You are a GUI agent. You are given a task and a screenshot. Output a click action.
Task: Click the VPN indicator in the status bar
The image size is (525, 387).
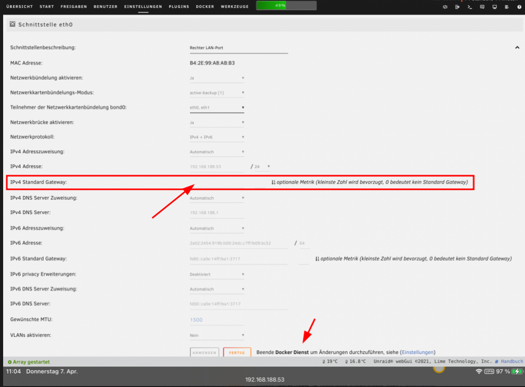click(x=489, y=371)
